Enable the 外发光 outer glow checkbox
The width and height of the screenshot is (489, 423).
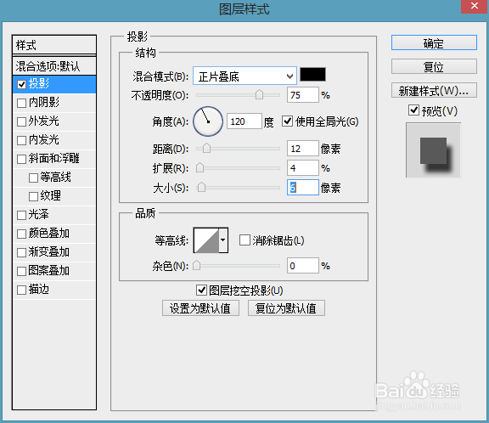tap(21, 122)
